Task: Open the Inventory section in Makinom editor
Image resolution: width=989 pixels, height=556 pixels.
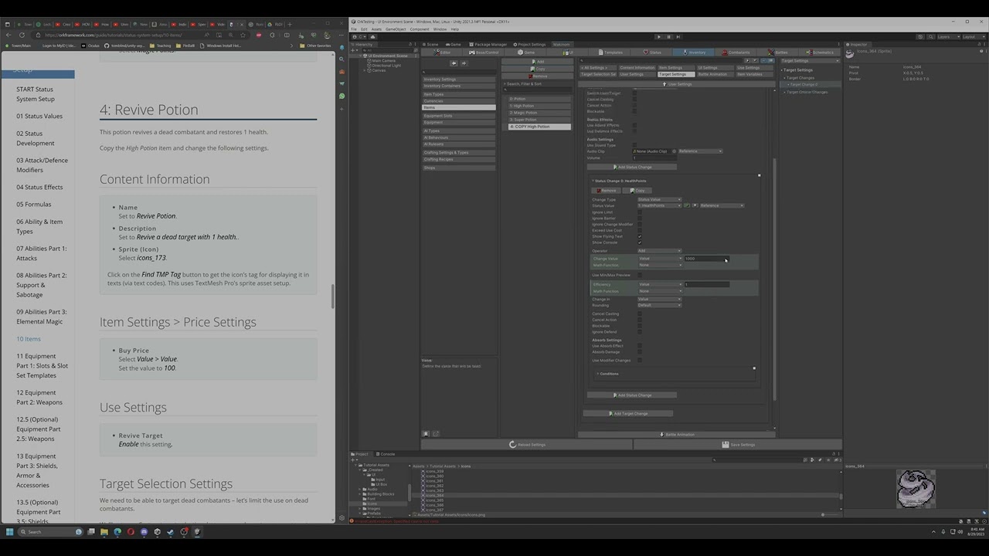Action: click(693, 53)
